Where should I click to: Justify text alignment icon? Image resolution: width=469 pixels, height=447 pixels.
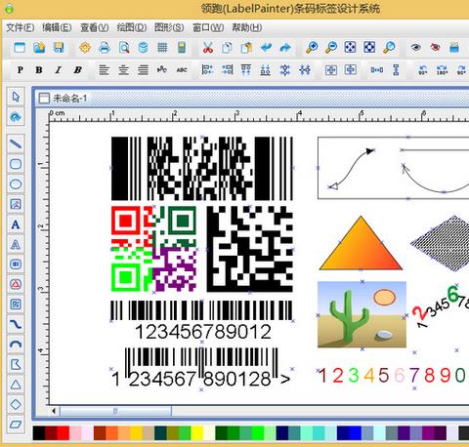(x=143, y=70)
